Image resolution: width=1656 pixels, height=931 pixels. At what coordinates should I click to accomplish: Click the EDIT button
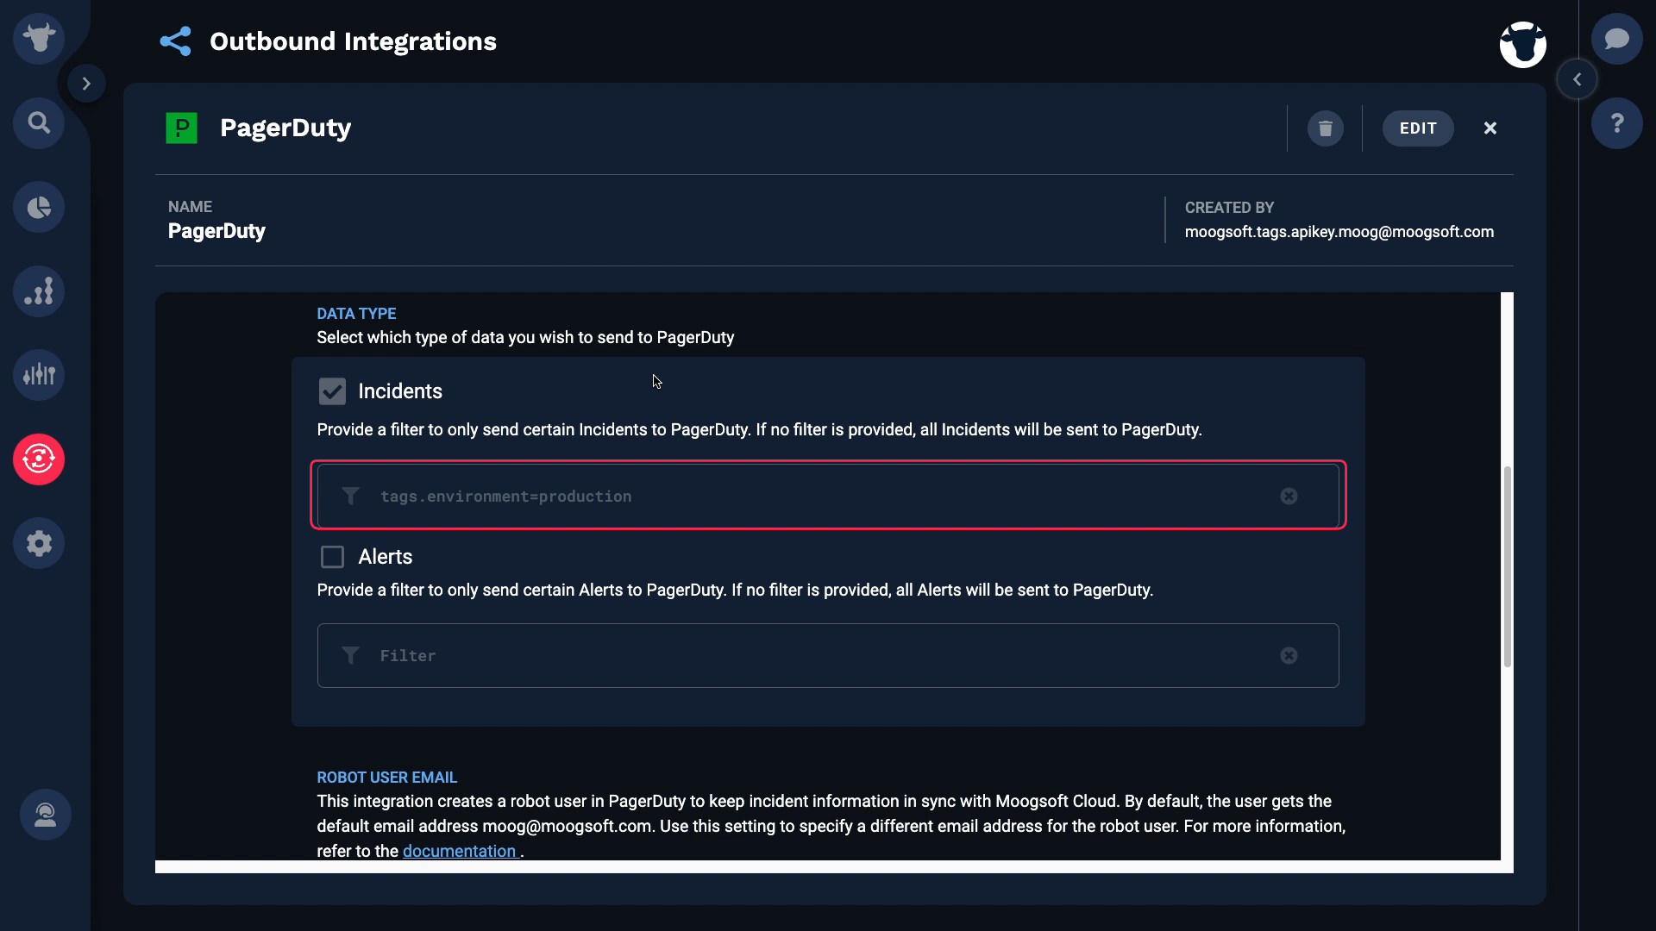(x=1418, y=128)
